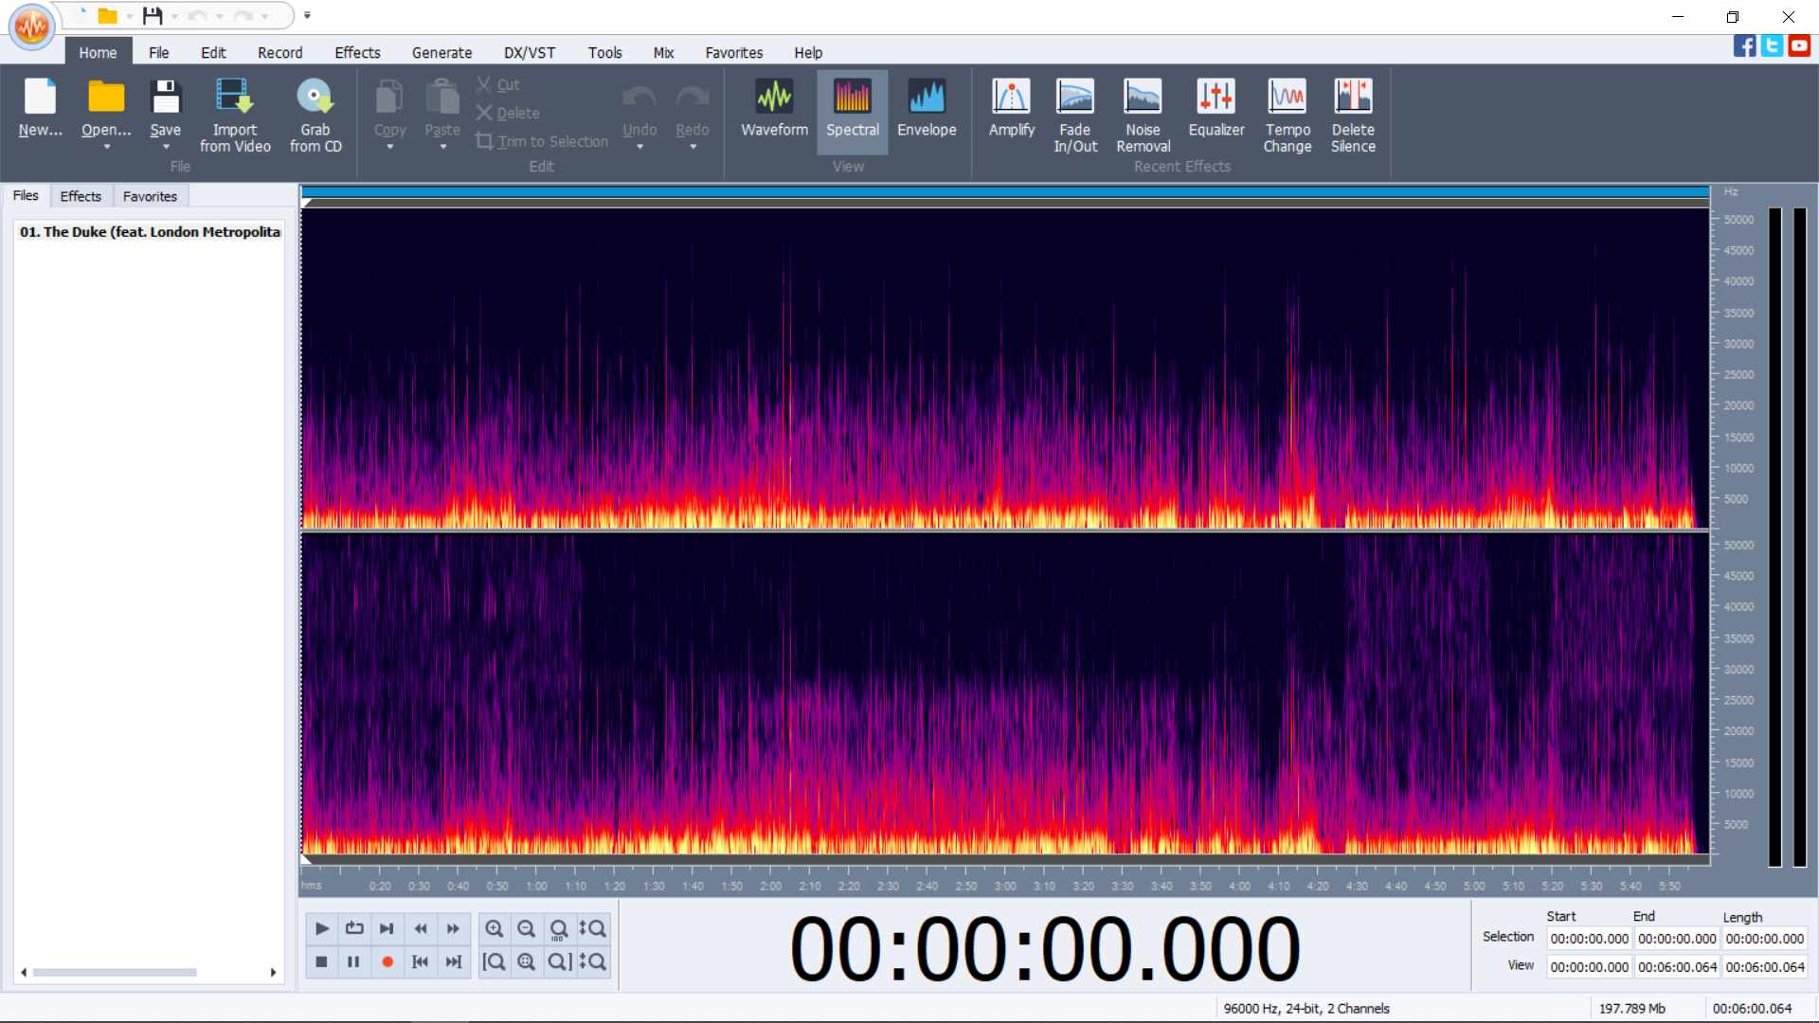Grab audio from CD

pyautogui.click(x=315, y=115)
